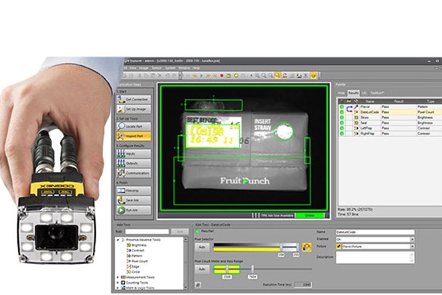Click the Pixel Count pass range upper handle
442x295 pixels.
pos(252,269)
